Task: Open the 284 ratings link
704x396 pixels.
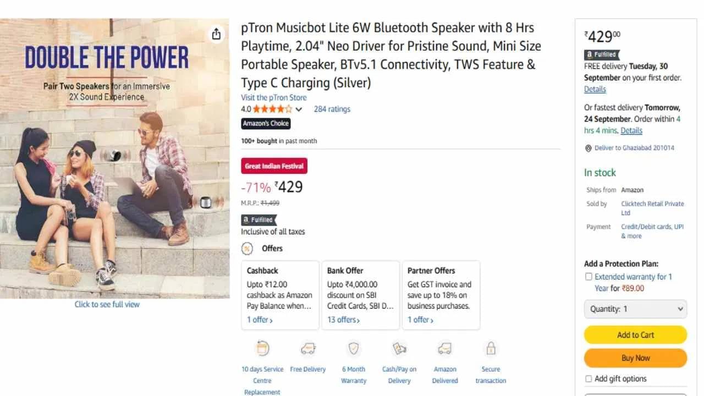Action: (x=332, y=109)
